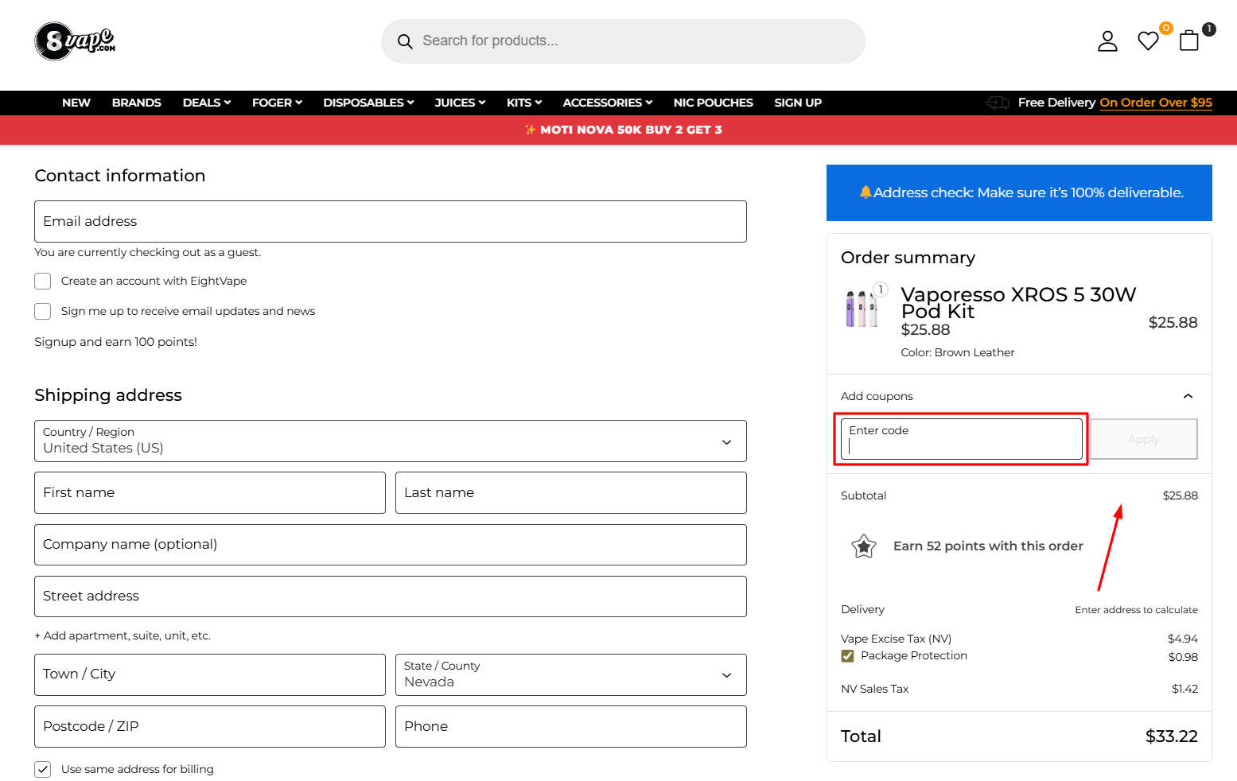Screen dimensions: 1237x781
Task: Click the 8vape.com logo
Action: [x=76, y=41]
